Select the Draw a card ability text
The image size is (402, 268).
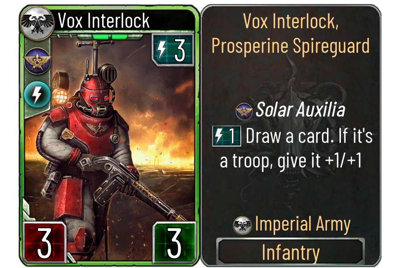point(296,148)
